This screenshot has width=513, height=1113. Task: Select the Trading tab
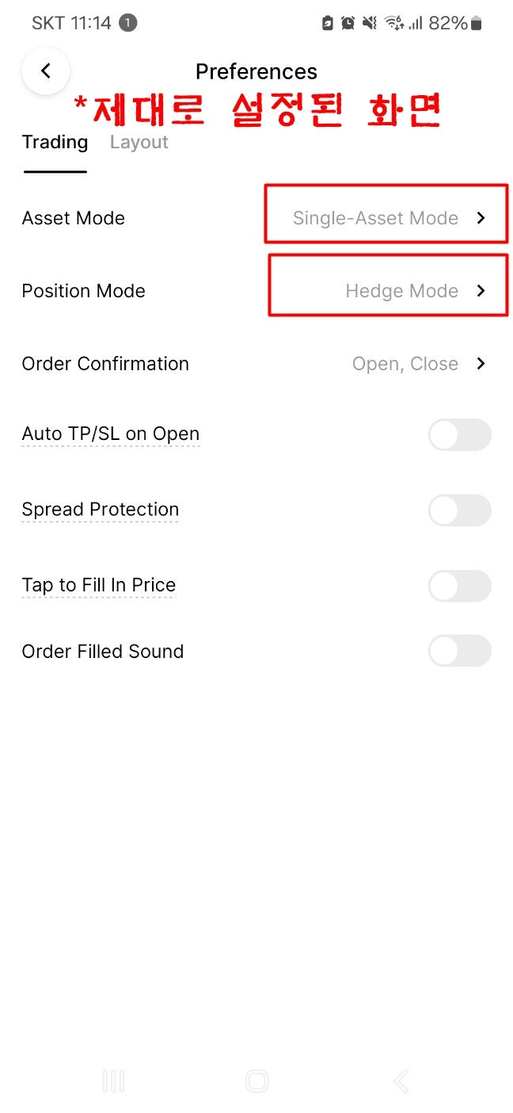(55, 143)
